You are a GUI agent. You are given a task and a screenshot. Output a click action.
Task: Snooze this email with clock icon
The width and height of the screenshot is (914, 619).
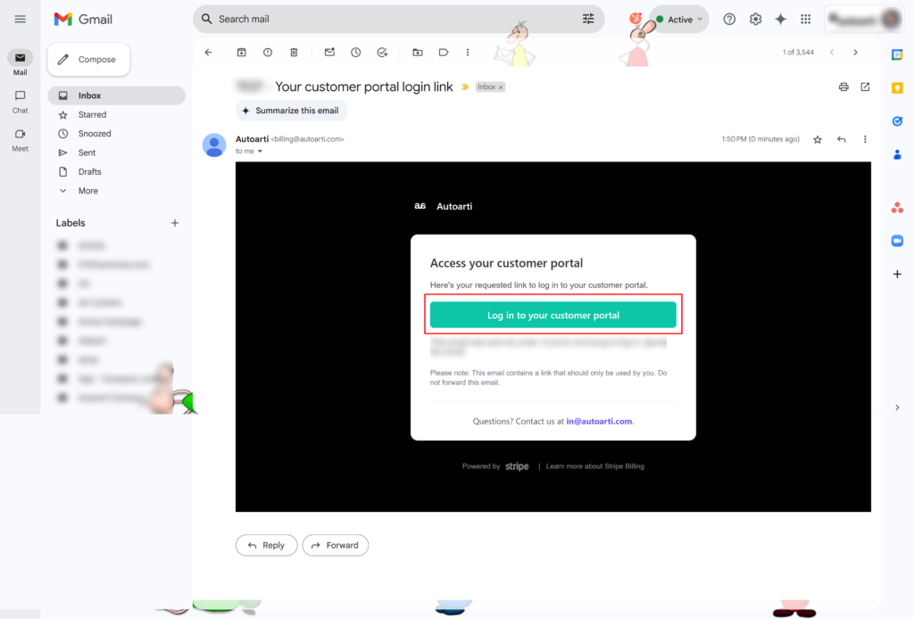pyautogui.click(x=355, y=53)
